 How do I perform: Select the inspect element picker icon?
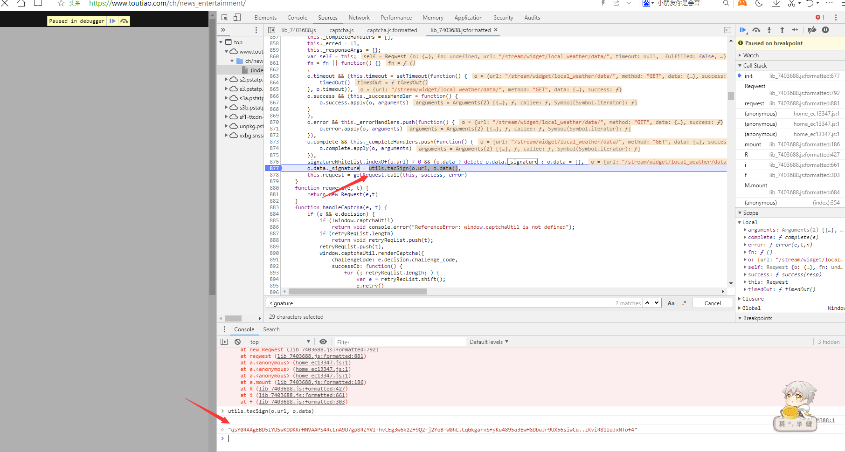point(225,17)
